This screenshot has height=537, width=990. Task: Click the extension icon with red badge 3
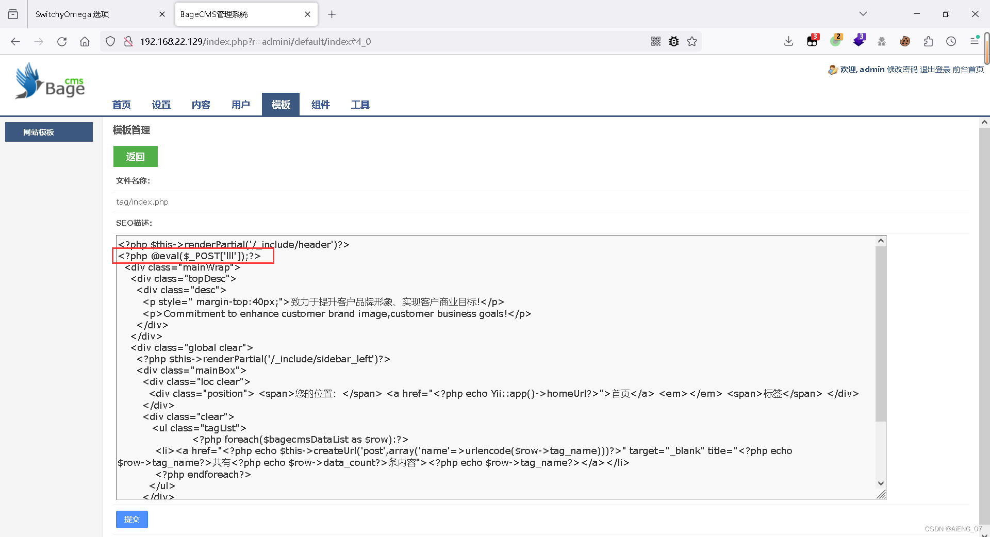[x=813, y=41]
